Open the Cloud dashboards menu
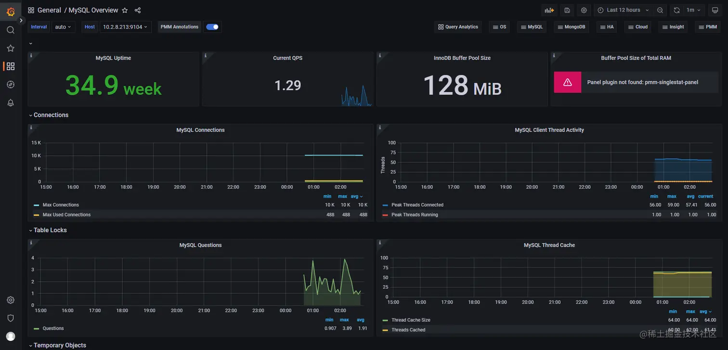 638,27
